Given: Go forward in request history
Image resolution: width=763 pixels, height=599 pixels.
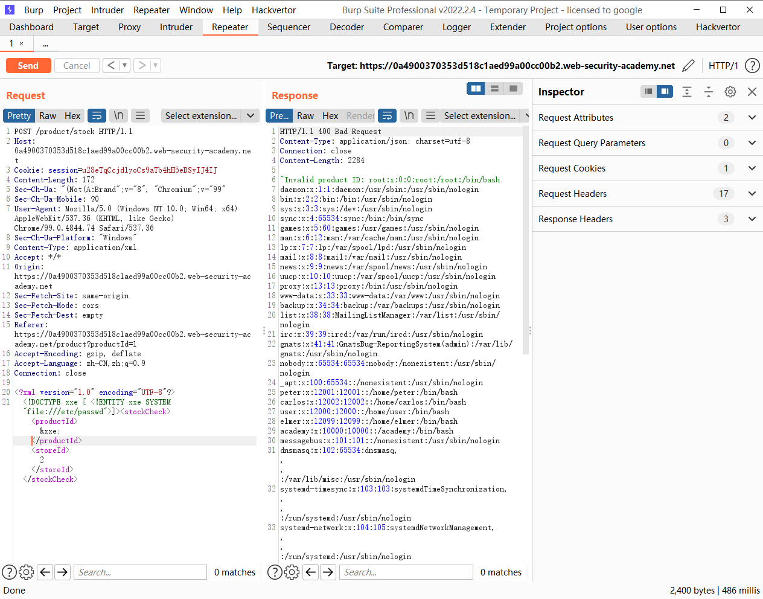Looking at the screenshot, I should 142,65.
